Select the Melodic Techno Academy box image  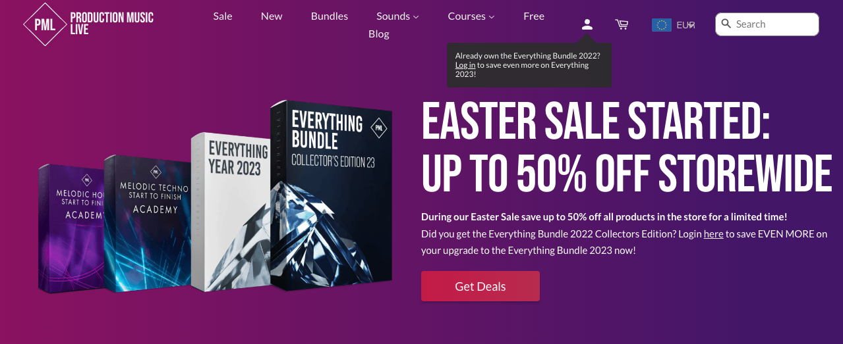coord(146,224)
